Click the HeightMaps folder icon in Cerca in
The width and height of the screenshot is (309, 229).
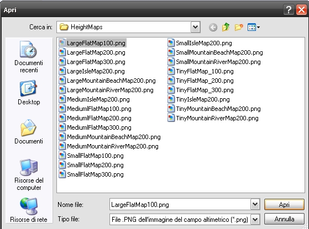(x=64, y=27)
